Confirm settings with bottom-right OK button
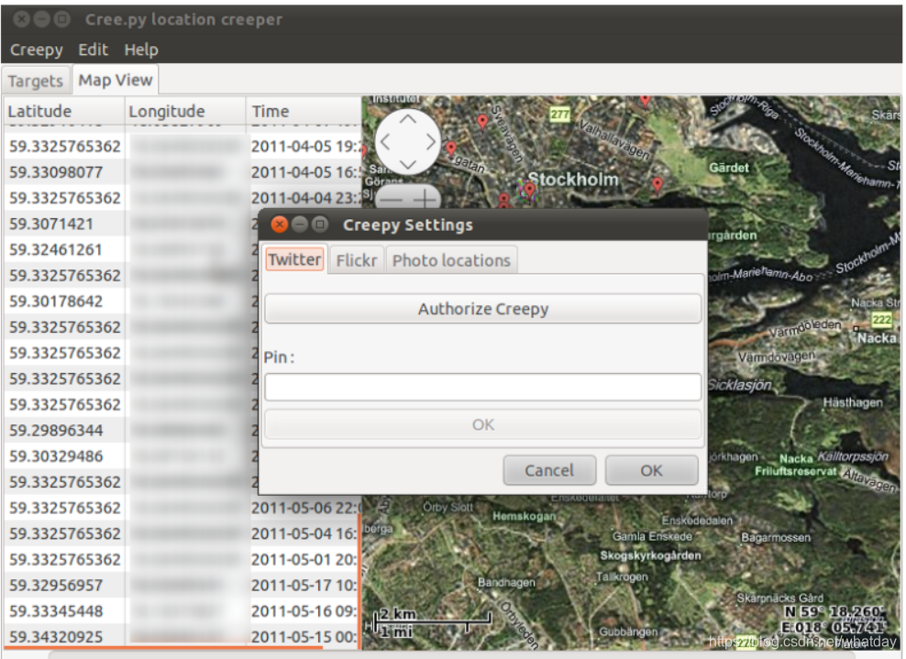The image size is (906, 659). (652, 470)
